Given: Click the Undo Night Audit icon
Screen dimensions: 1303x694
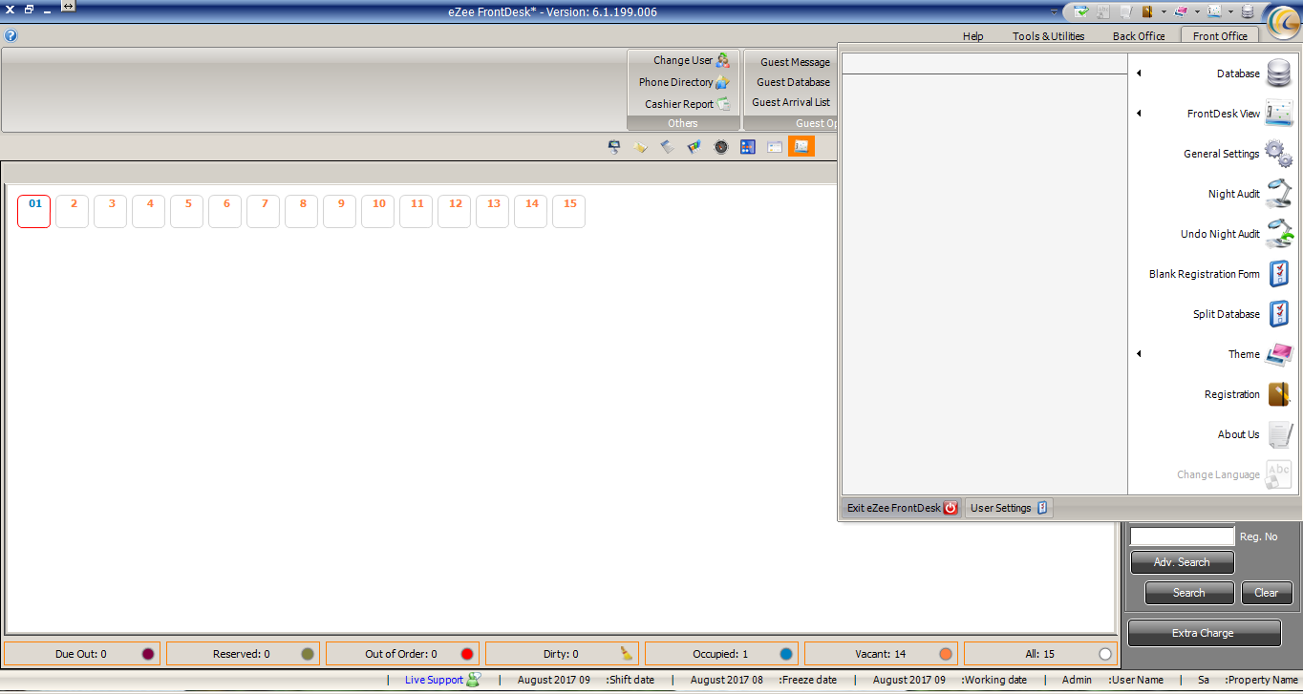Looking at the screenshot, I should pos(1278,234).
